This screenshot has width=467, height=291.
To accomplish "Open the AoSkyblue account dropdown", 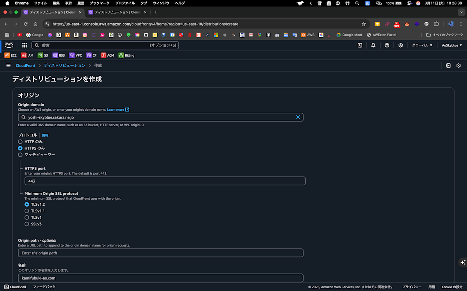I will tap(452, 45).
